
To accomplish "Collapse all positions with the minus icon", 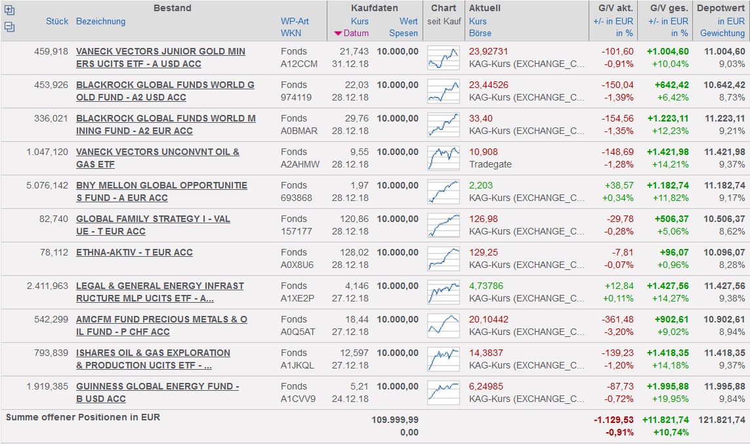I will [9, 27].
